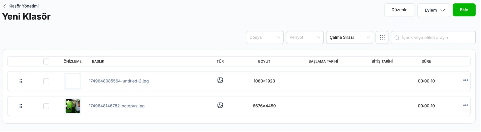This screenshot has height=132, width=481.
Task: Expand the Çalma Sırası sort dropdown
Action: pos(350,37)
